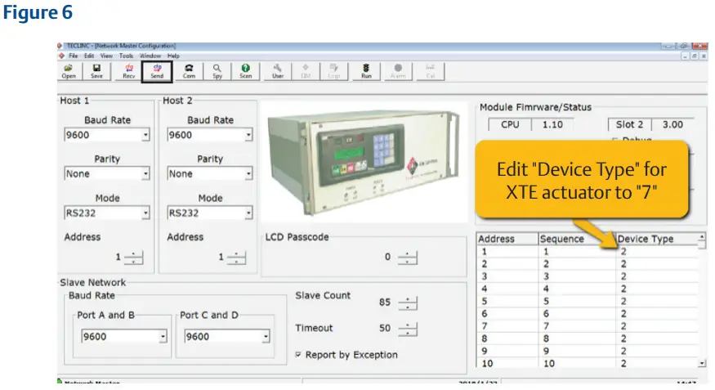Click the Timeout spinner

(x=408, y=329)
